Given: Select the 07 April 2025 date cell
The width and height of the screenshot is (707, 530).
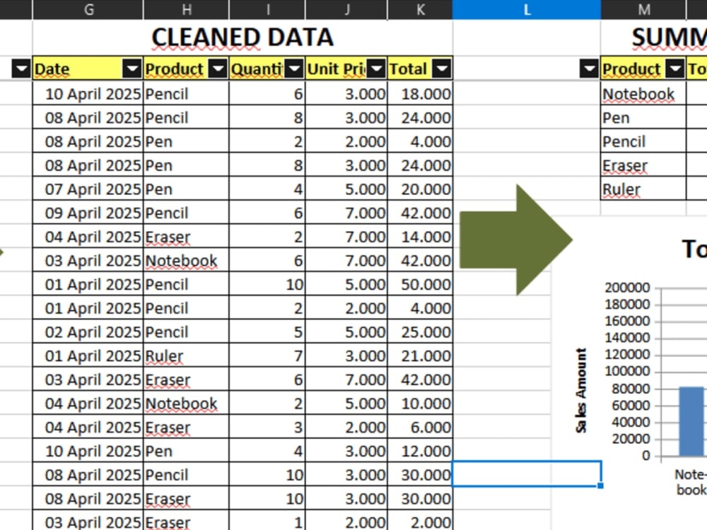Looking at the screenshot, I should point(88,189).
